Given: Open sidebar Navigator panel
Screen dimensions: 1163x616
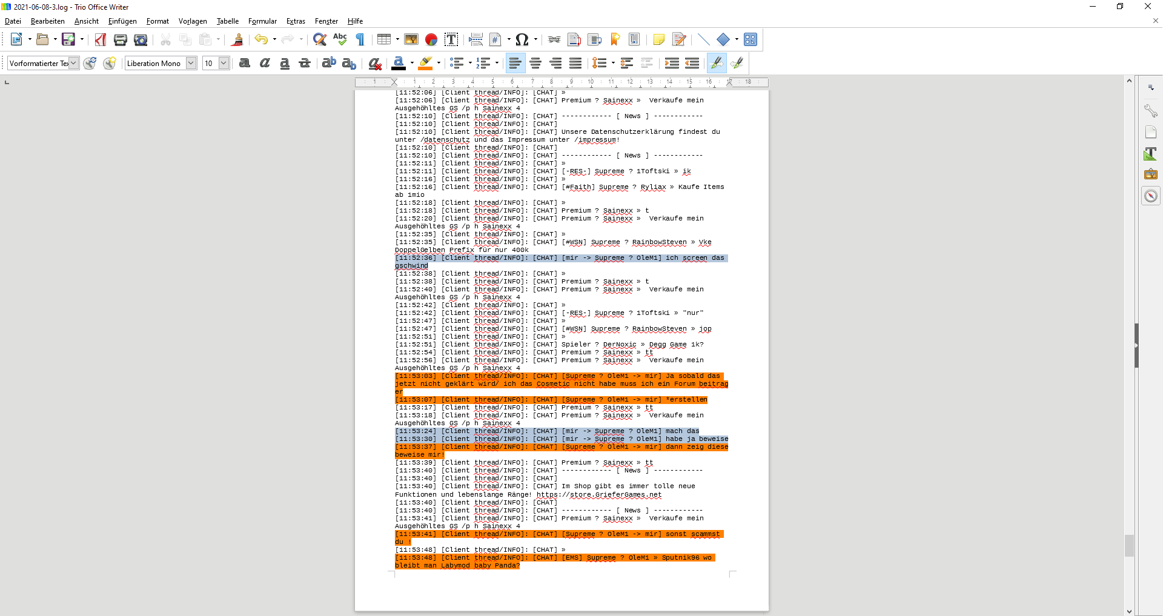Looking at the screenshot, I should (x=1151, y=196).
